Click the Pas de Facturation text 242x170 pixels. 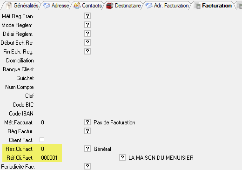coord(114,122)
